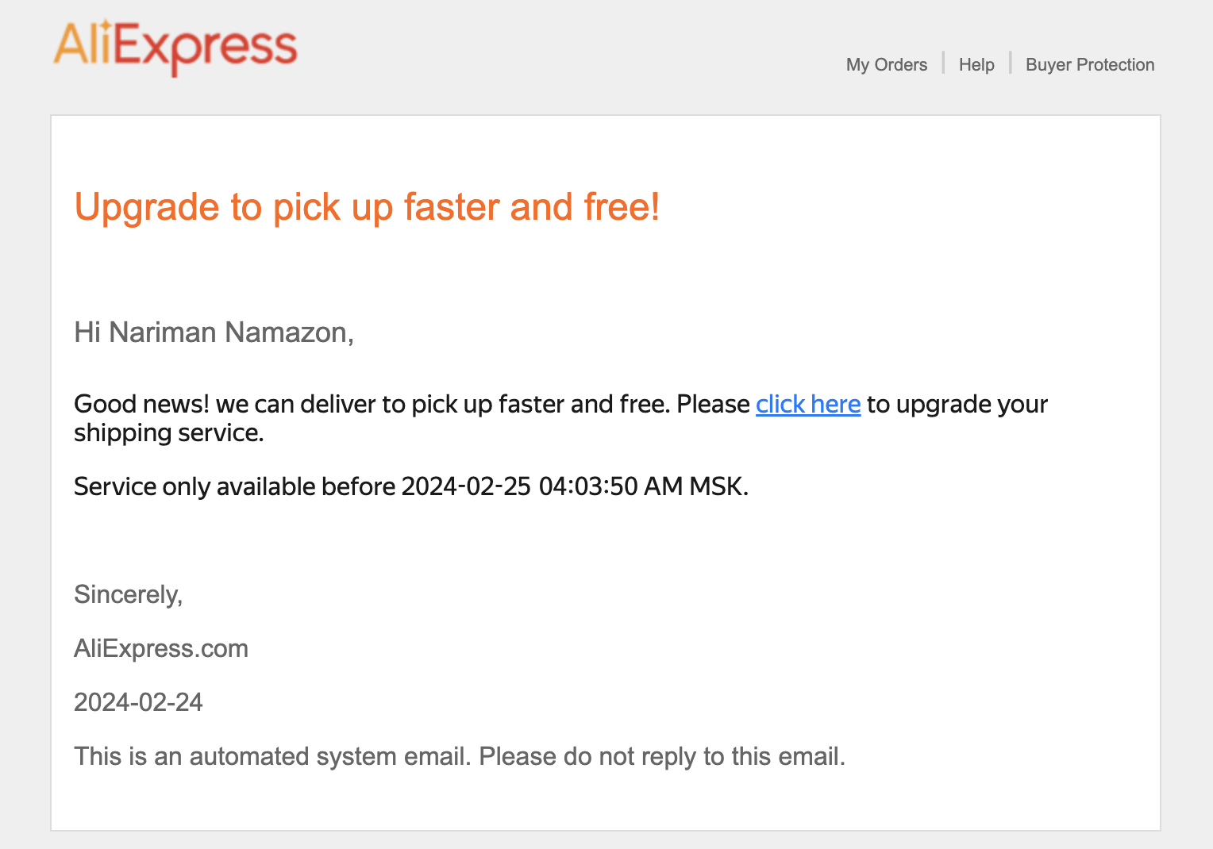The width and height of the screenshot is (1213, 849).
Task: Open the Help link in header
Action: pyautogui.click(x=976, y=65)
